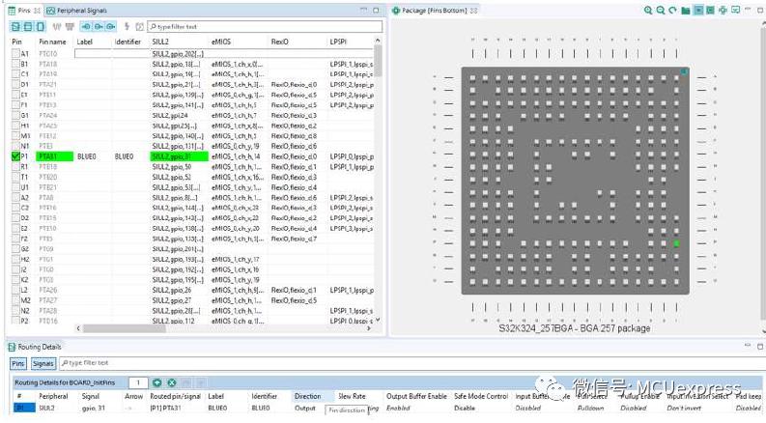This screenshot has height=423, width=766.
Task: Select the highlighted green pad on package diagram
Action: coord(676,243)
